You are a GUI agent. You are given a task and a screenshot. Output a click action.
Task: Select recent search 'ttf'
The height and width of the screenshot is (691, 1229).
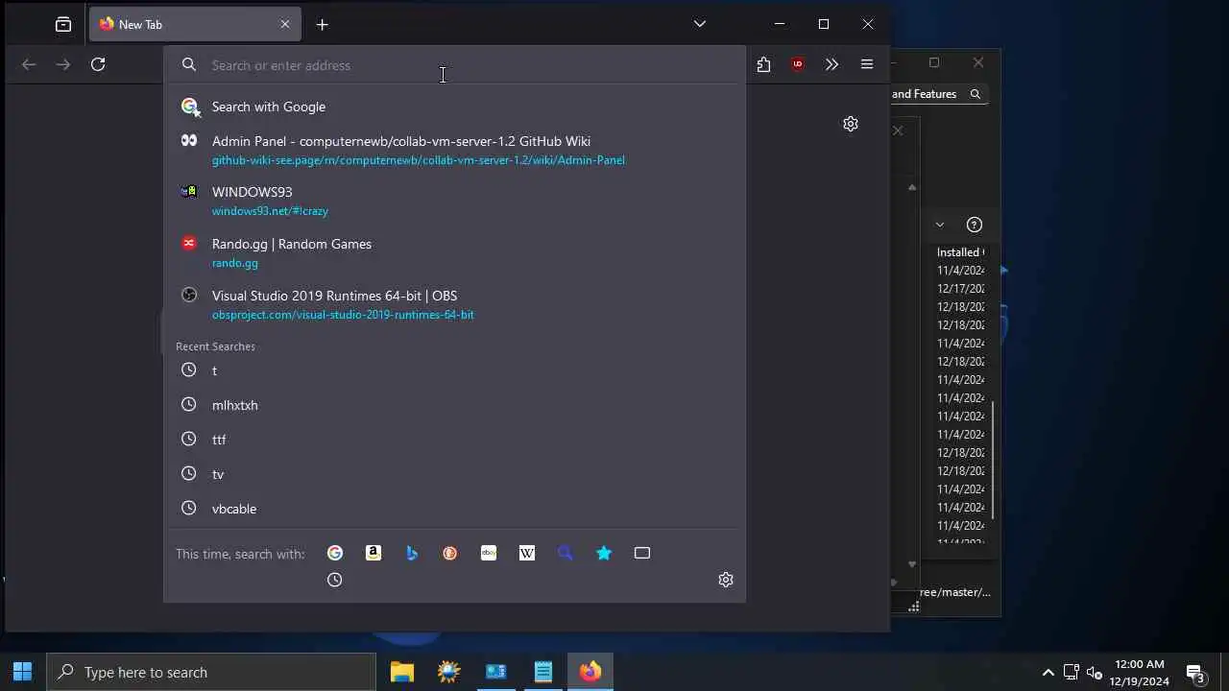[x=454, y=440]
